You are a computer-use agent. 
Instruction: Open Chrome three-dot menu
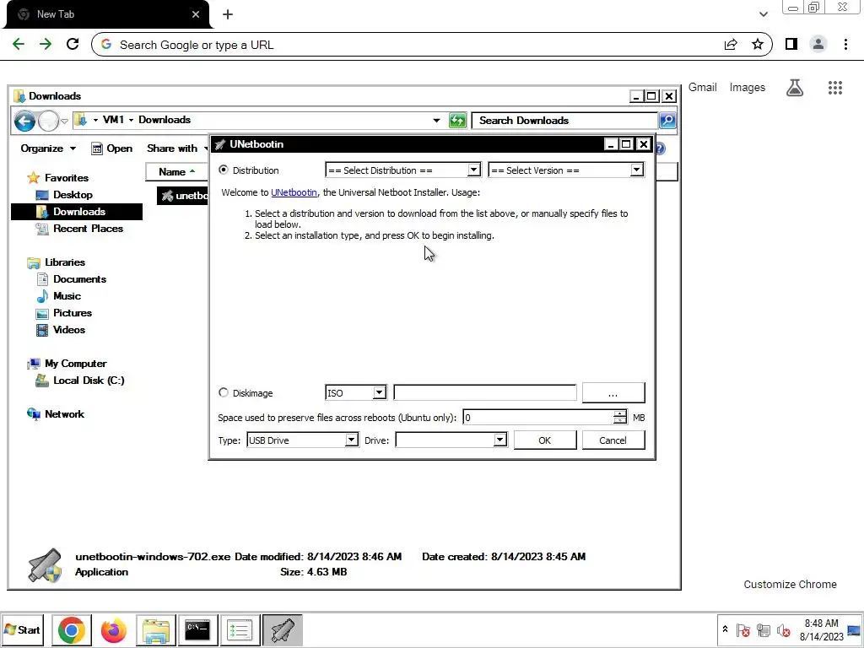click(845, 45)
